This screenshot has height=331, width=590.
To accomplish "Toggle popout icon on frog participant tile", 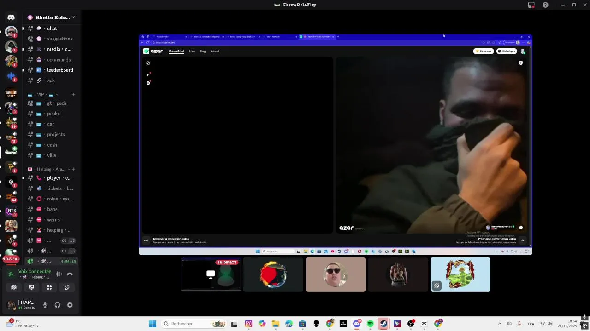I will (x=437, y=285).
